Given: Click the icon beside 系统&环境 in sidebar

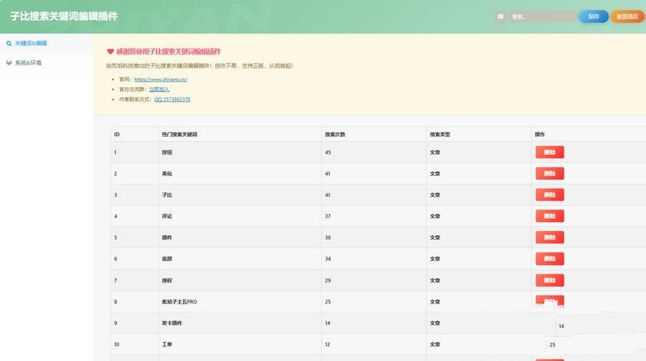Looking at the screenshot, I should click(8, 63).
